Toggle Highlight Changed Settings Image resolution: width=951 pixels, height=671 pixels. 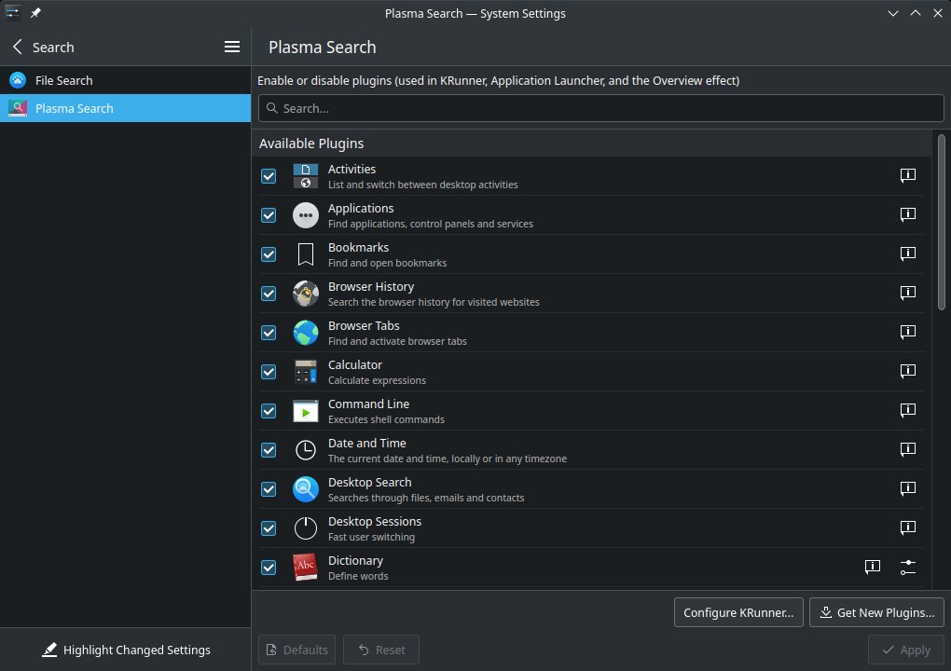pyautogui.click(x=126, y=650)
